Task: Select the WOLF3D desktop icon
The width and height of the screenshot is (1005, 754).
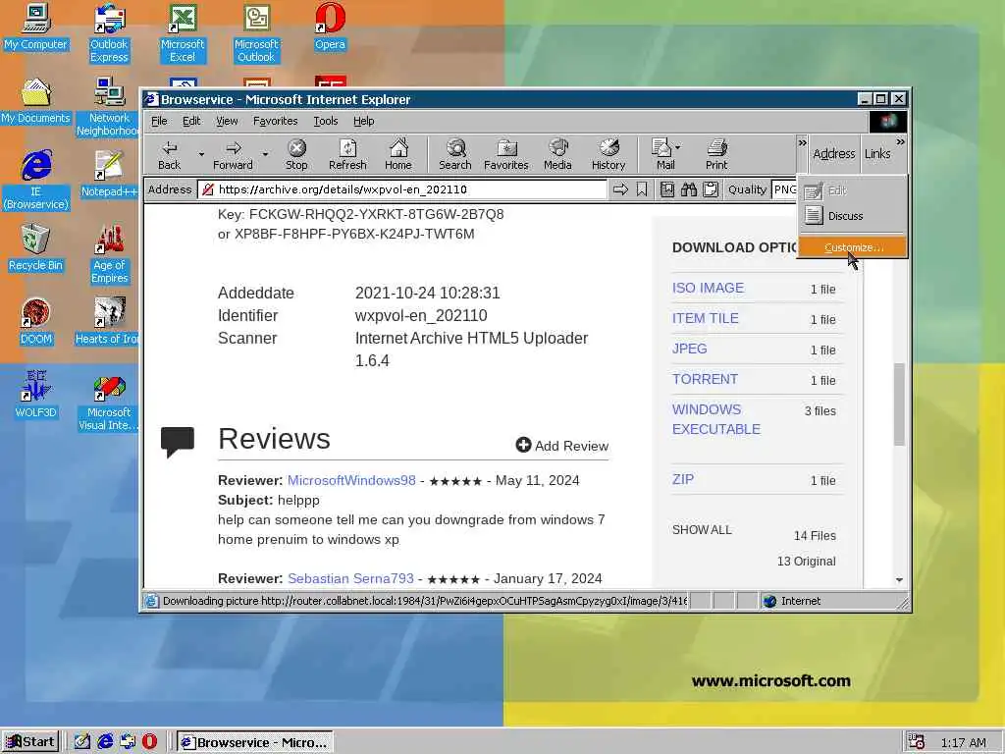Action: pyautogui.click(x=36, y=395)
